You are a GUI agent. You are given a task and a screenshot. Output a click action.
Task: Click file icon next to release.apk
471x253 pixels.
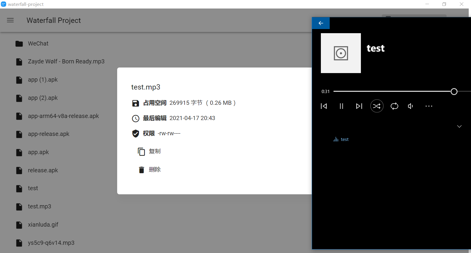click(19, 171)
